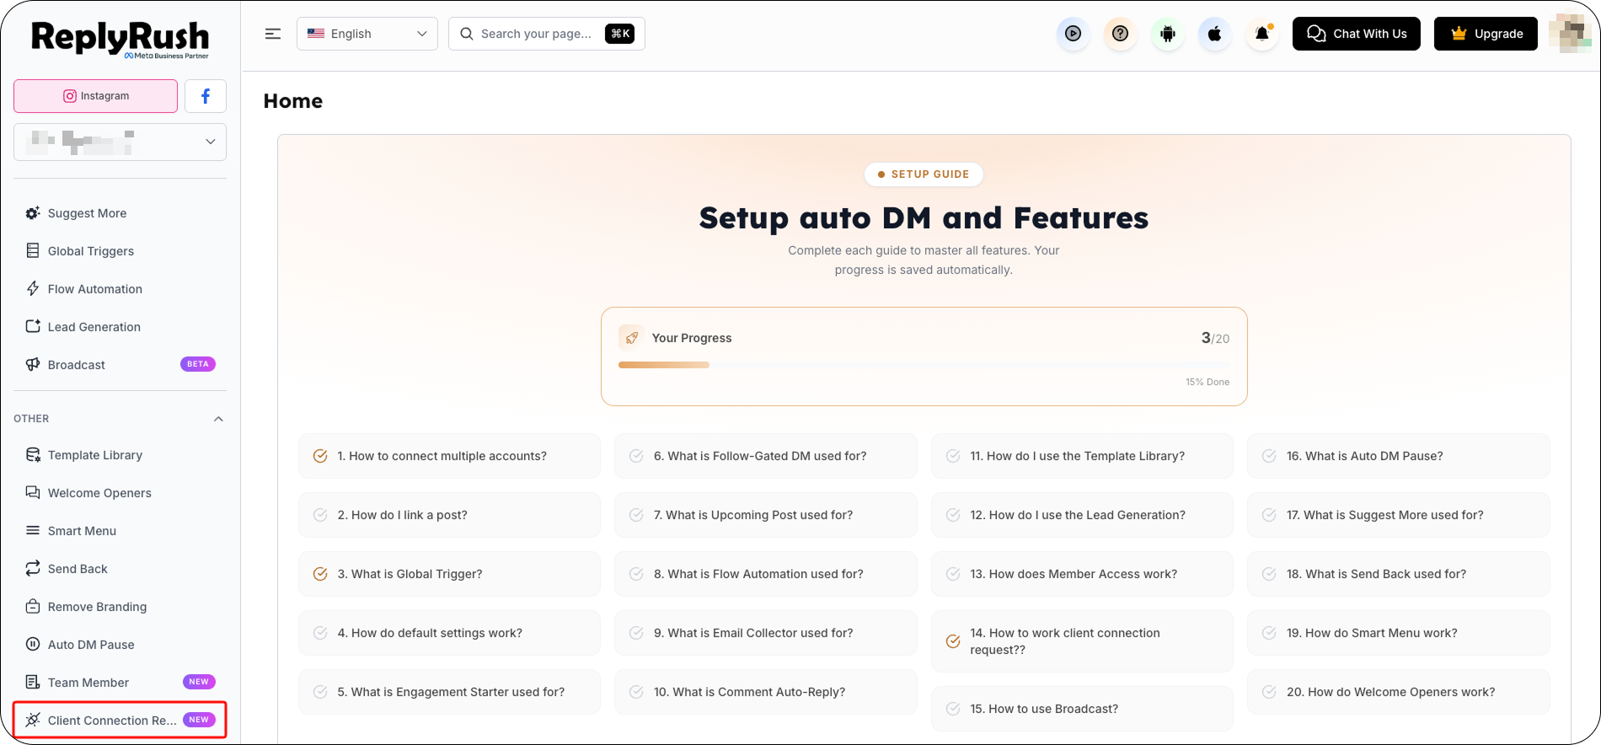The height and width of the screenshot is (745, 1601).
Task: Open guide 18 Send Back used for
Action: click(1399, 574)
